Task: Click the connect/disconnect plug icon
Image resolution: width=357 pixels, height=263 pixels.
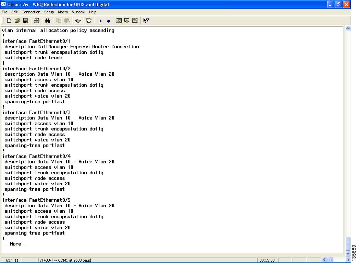Action: pos(78,21)
